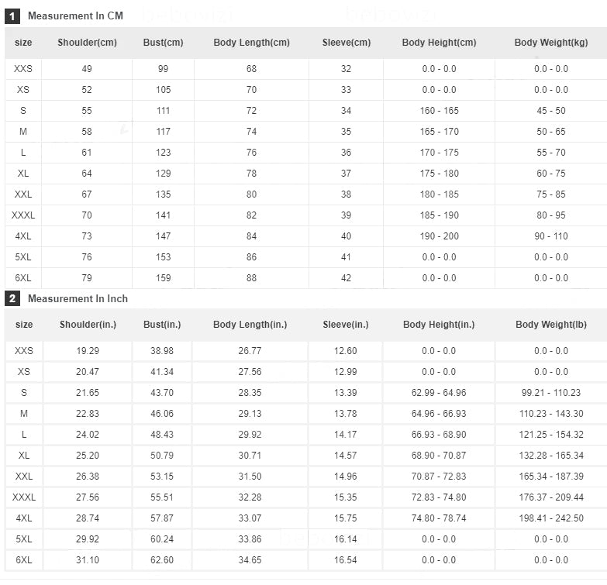607x585 pixels.
Task: Click the Body Length(cm) column header
Action: [251, 43]
